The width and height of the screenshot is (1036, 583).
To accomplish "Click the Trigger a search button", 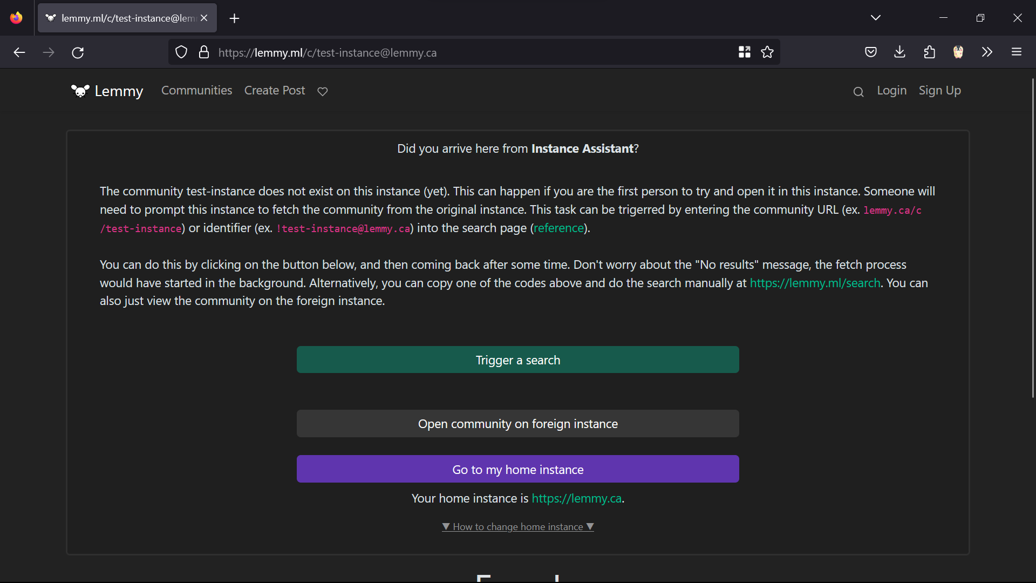I will point(518,360).
